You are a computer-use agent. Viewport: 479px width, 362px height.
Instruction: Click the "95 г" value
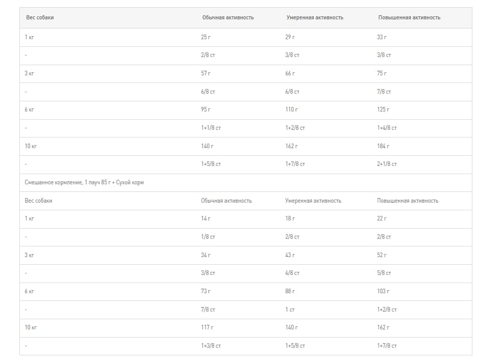(206, 109)
